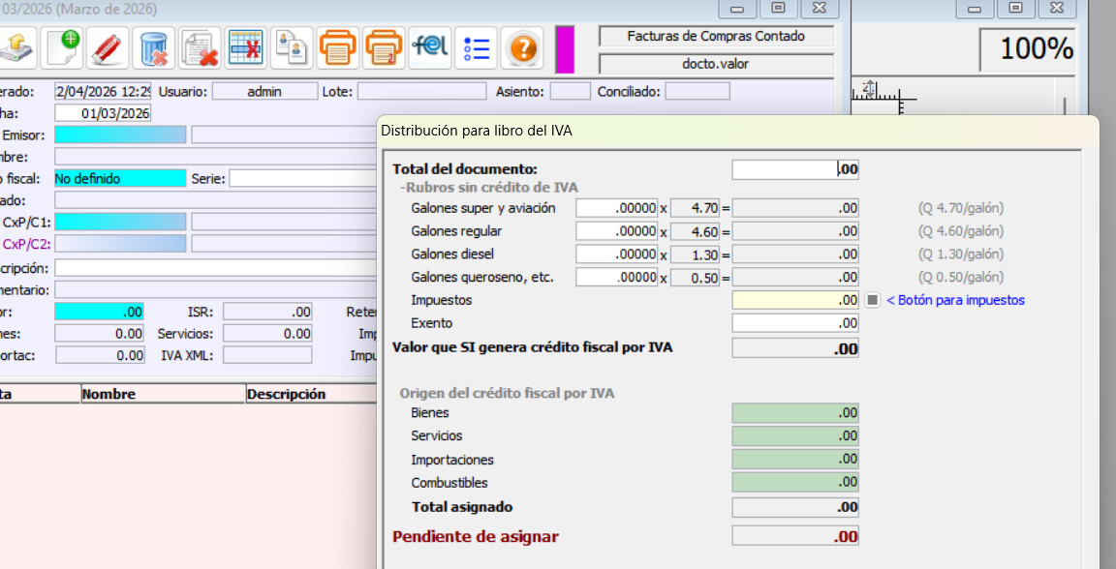Viewport: 1116px width, 569px height.
Task: Click the Exento amount field
Action: pos(794,323)
